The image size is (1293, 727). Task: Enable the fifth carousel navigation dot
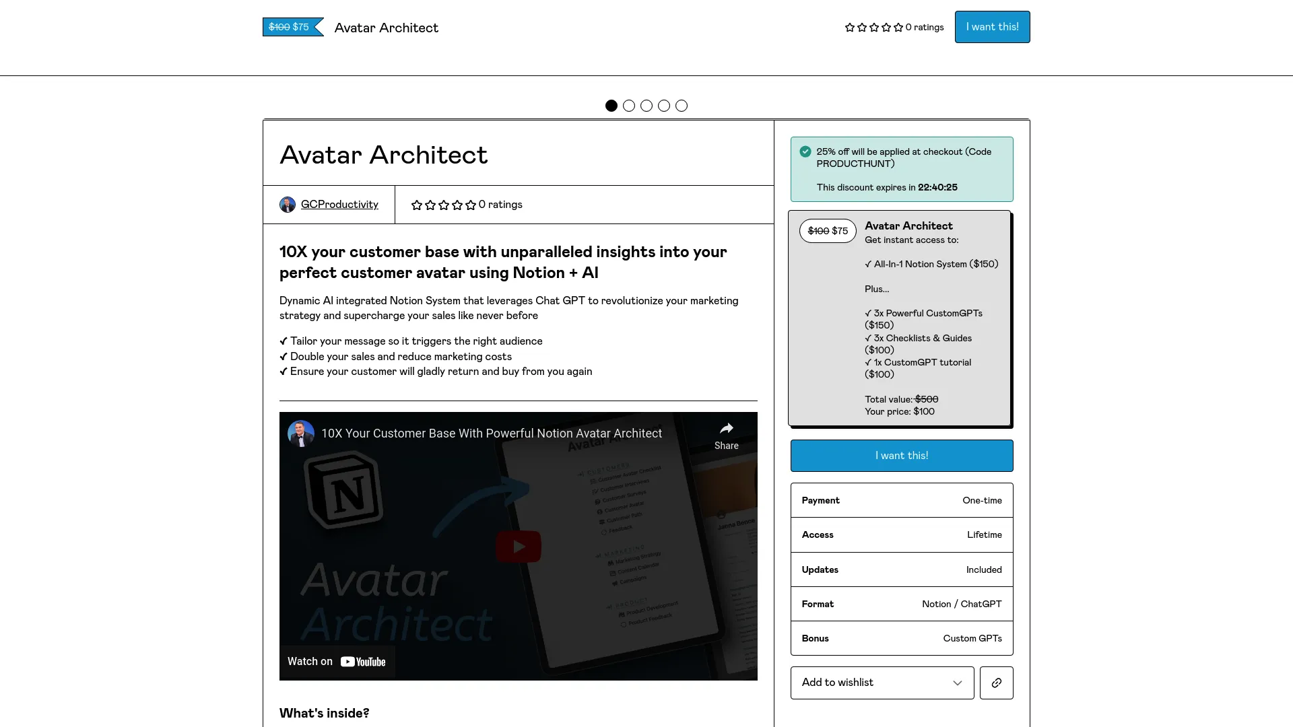click(x=681, y=106)
